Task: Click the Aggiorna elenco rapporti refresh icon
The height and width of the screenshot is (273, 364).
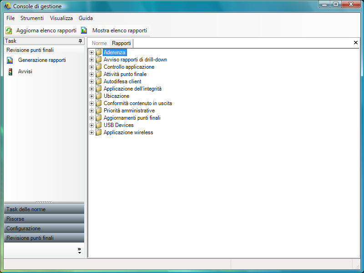Action: click(x=9, y=30)
